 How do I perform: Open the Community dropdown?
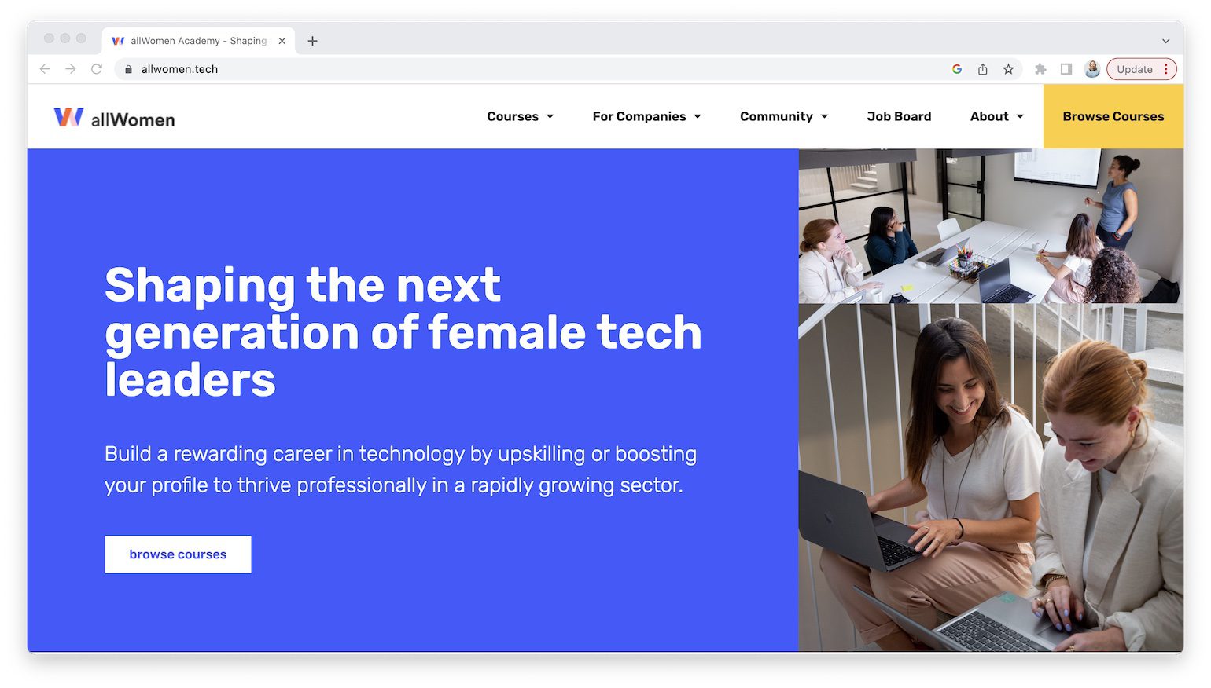[x=783, y=116]
